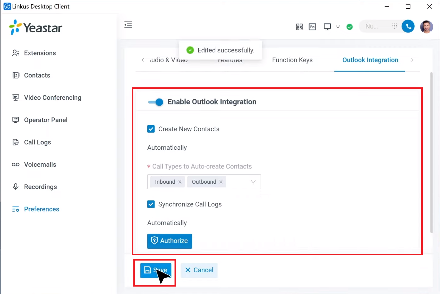Remove Outbound from Call Types

[x=221, y=182]
